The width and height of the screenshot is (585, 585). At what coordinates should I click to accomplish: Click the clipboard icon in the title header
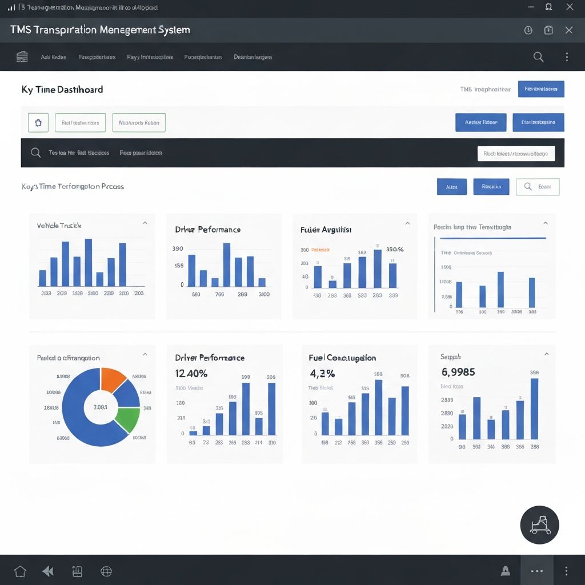point(548,30)
